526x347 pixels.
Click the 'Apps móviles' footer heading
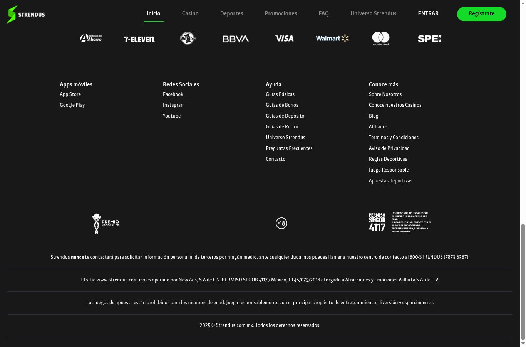click(76, 84)
